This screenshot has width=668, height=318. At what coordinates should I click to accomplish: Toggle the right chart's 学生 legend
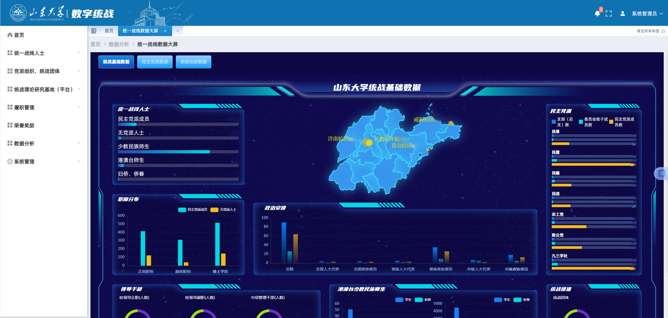coord(502,300)
